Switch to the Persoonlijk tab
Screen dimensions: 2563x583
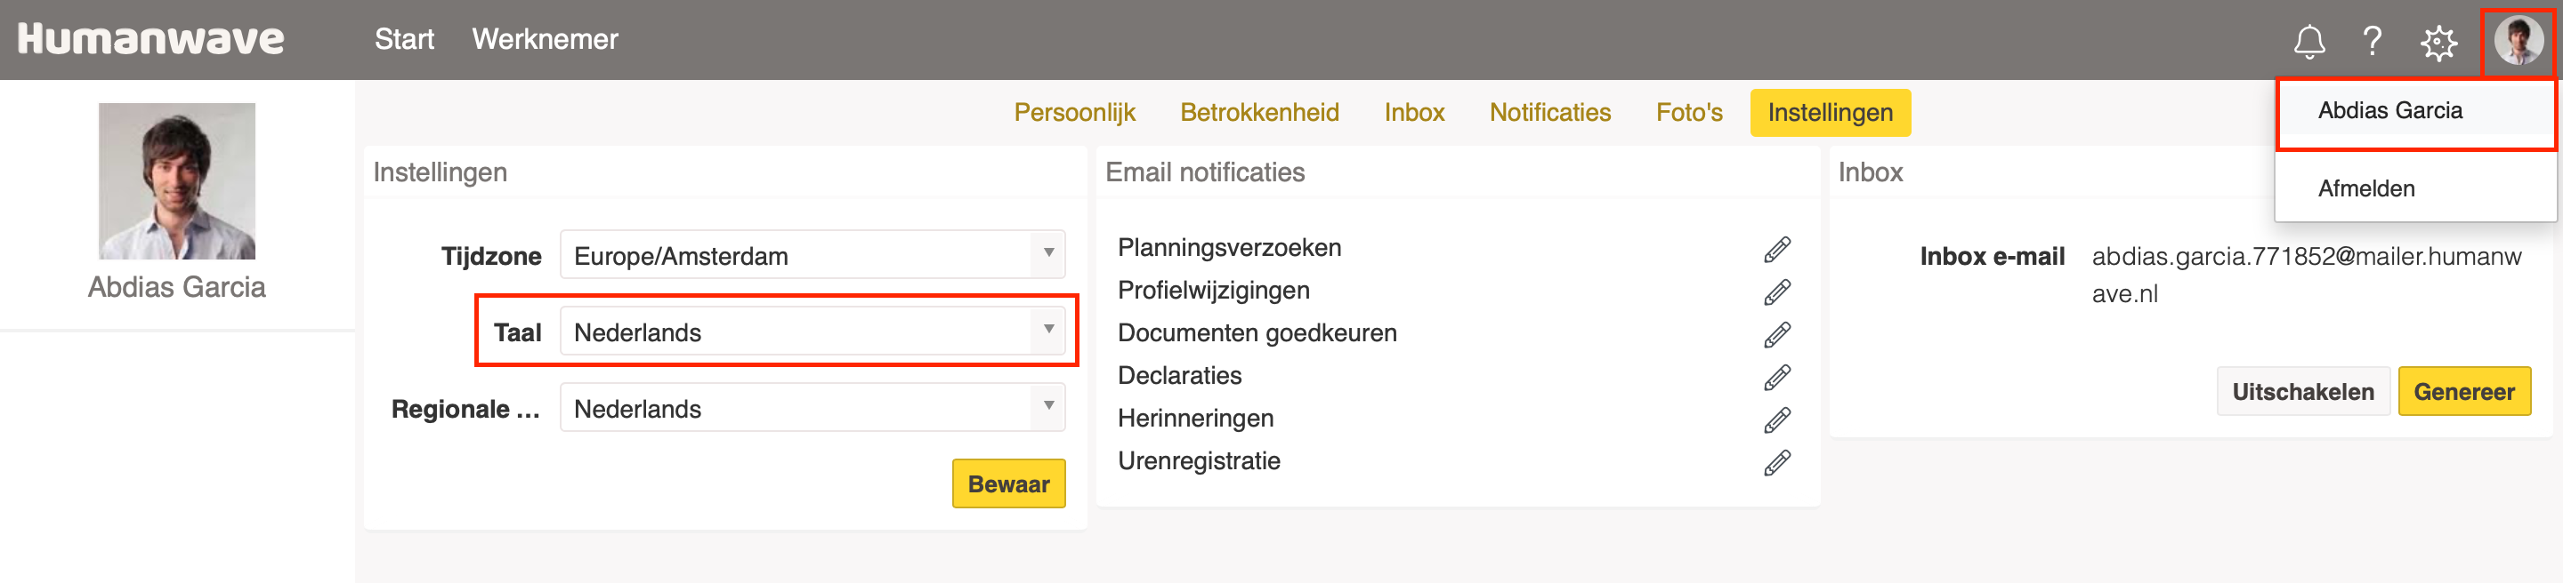click(1074, 112)
